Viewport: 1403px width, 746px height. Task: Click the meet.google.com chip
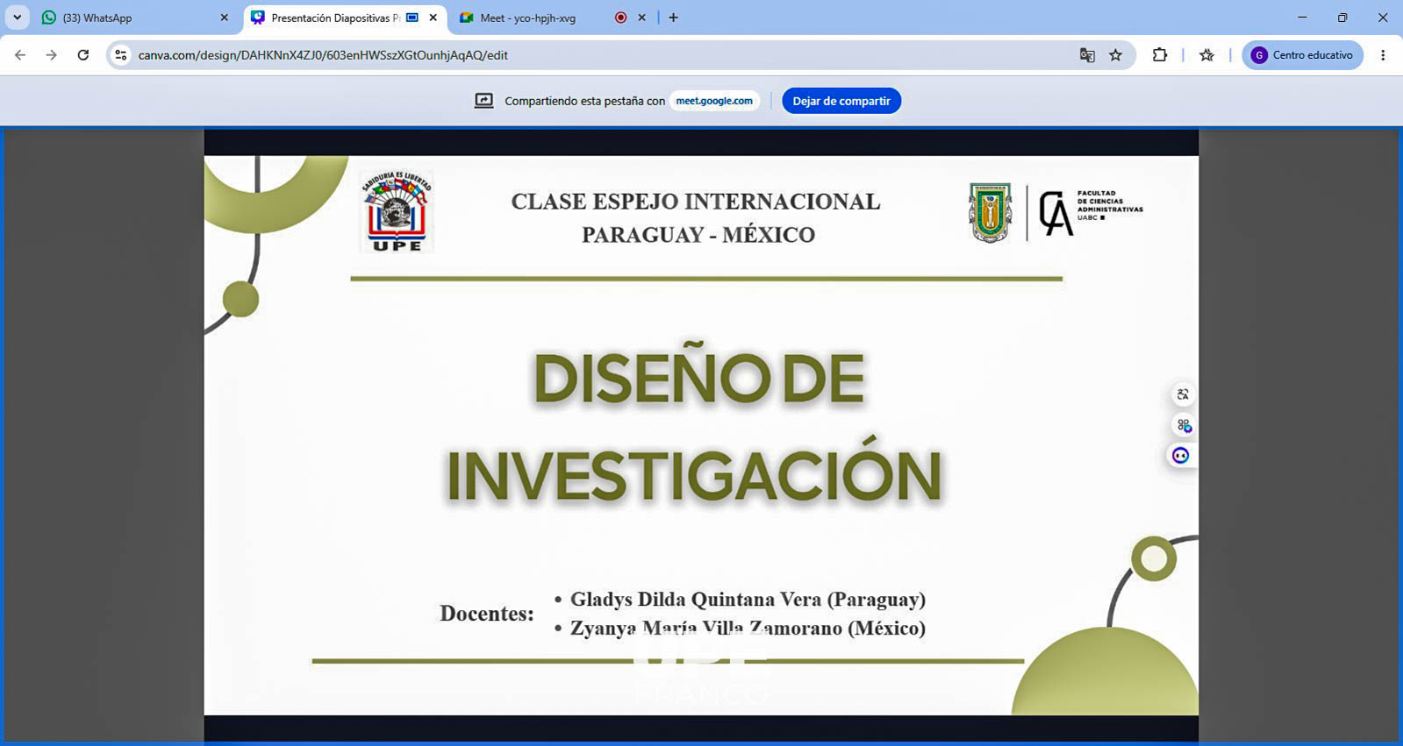tap(714, 101)
